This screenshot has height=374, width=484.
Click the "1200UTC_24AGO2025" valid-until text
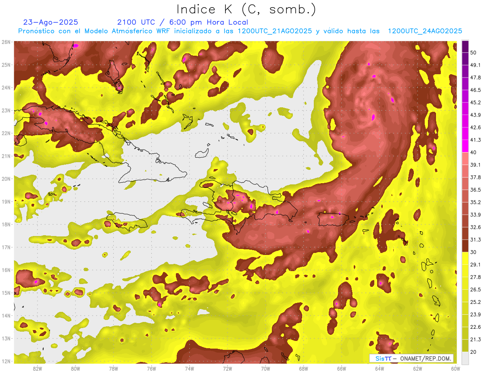(x=425, y=31)
